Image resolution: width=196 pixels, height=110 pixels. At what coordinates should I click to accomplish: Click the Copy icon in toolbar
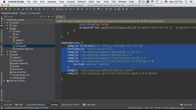(x=27, y=9)
